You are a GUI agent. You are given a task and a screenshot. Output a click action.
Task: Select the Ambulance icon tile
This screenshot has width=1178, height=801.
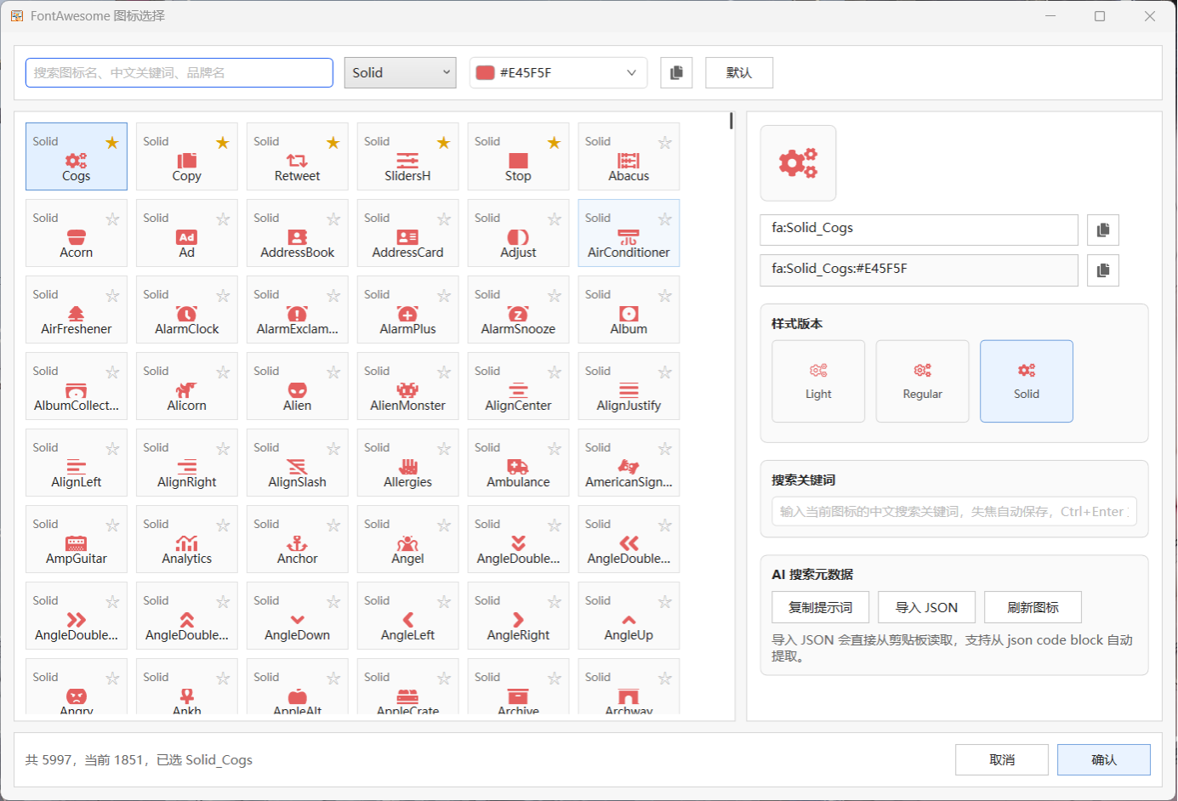tap(518, 463)
